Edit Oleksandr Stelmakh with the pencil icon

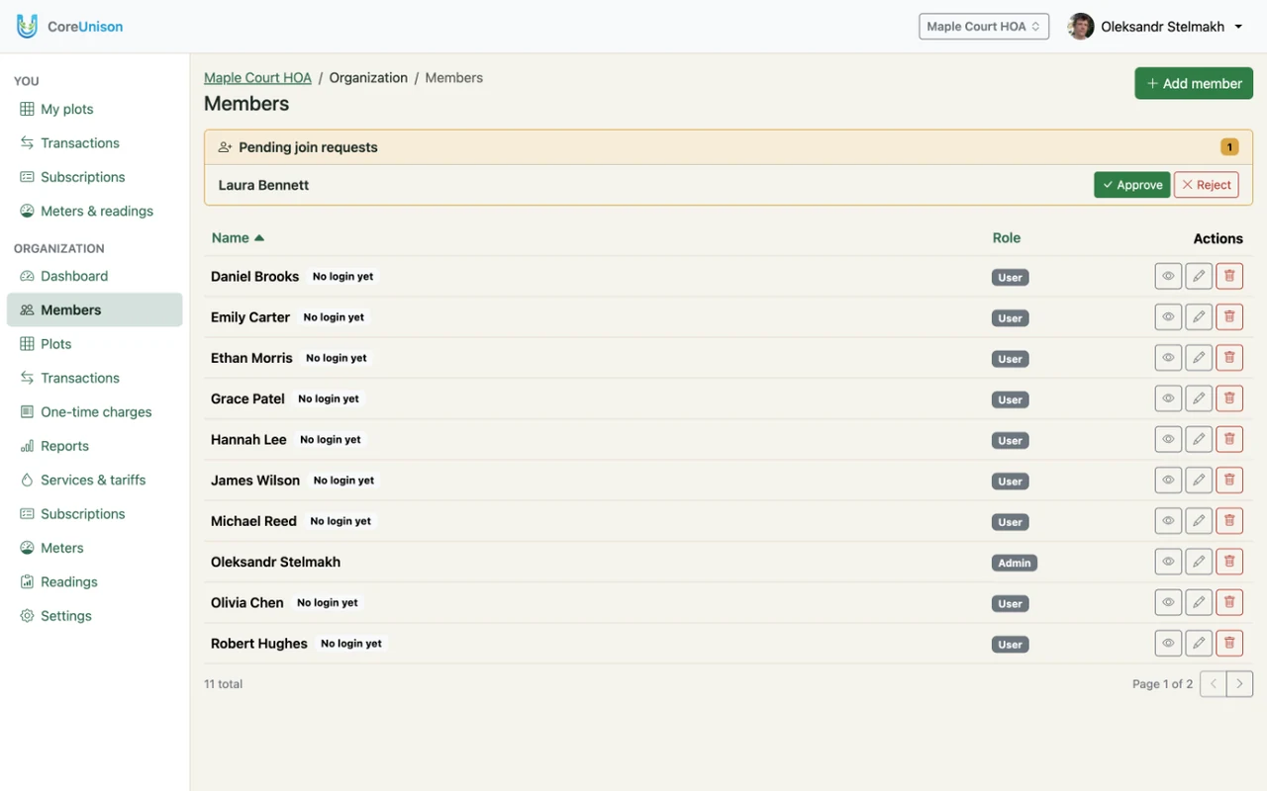pos(1199,562)
